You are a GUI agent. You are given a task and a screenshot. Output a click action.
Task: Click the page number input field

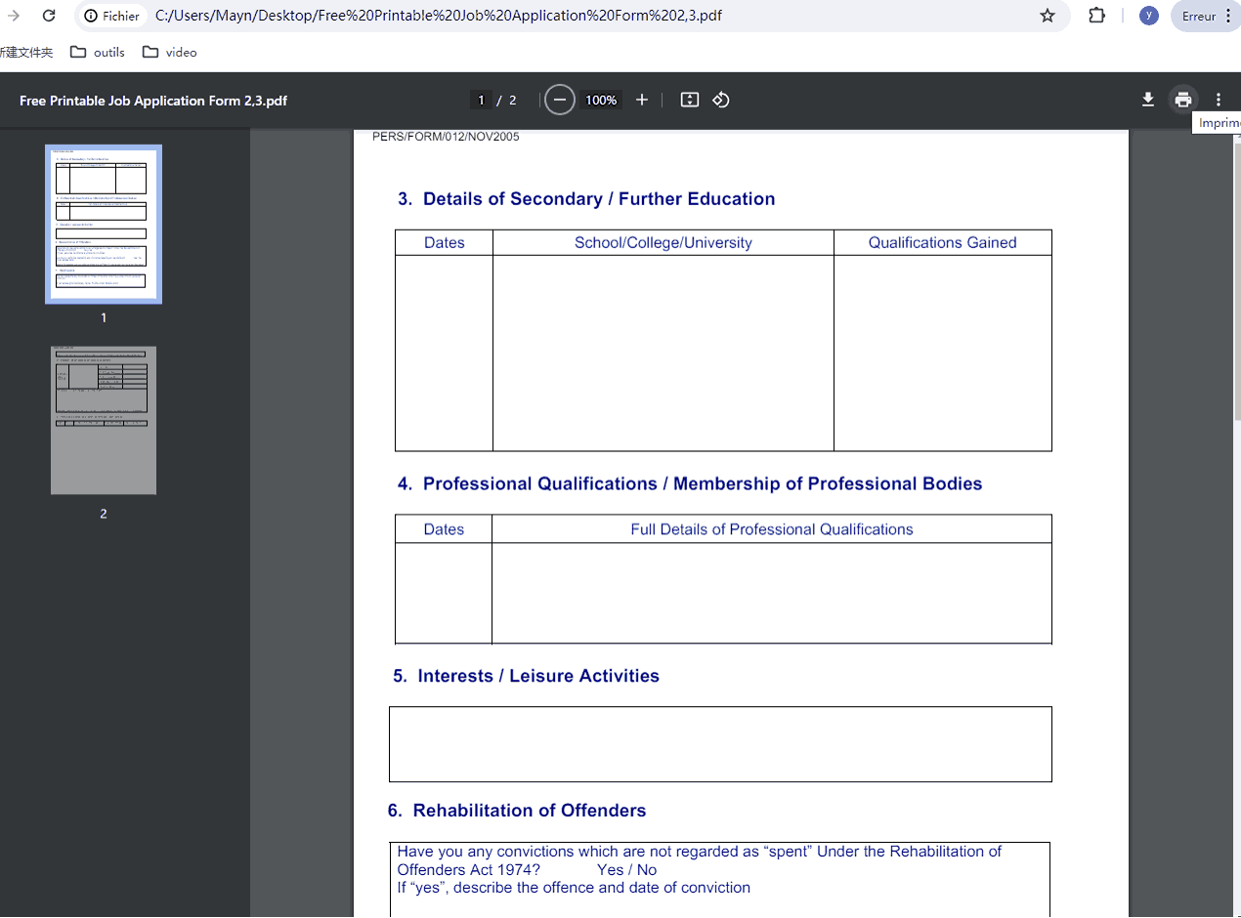481,100
